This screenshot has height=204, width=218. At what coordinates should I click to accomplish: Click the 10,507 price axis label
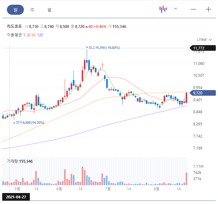click(199, 76)
